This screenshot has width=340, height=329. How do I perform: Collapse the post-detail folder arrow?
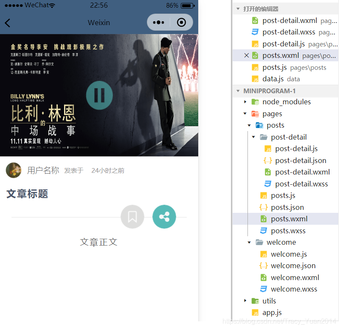click(x=253, y=137)
